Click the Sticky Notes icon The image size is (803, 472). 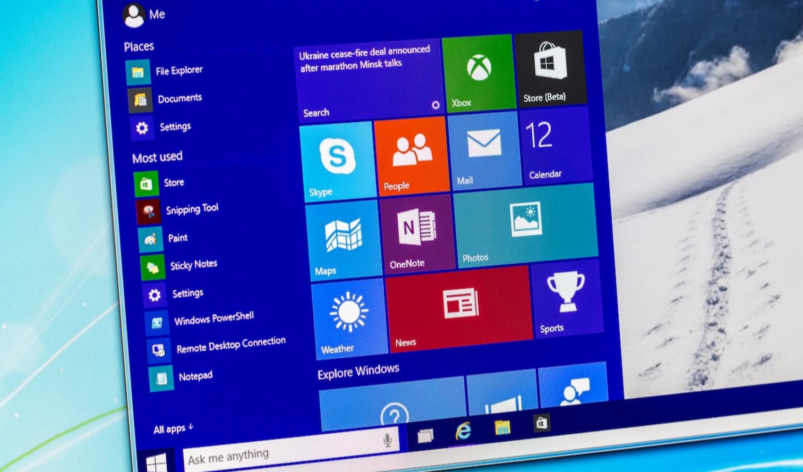pyautogui.click(x=153, y=268)
